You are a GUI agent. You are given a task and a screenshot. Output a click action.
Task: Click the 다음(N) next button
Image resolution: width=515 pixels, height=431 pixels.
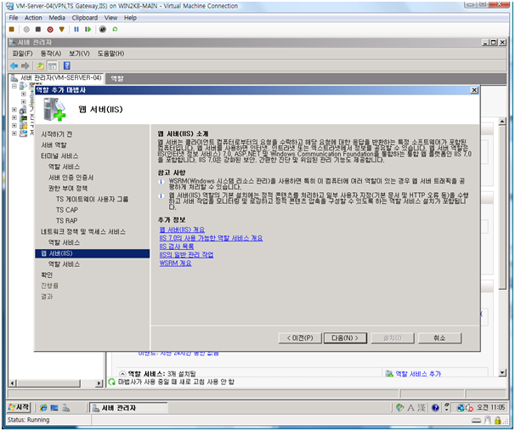tap(345, 337)
